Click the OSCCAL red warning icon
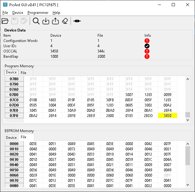This screenshot has width=195, height=192. tap(147, 51)
